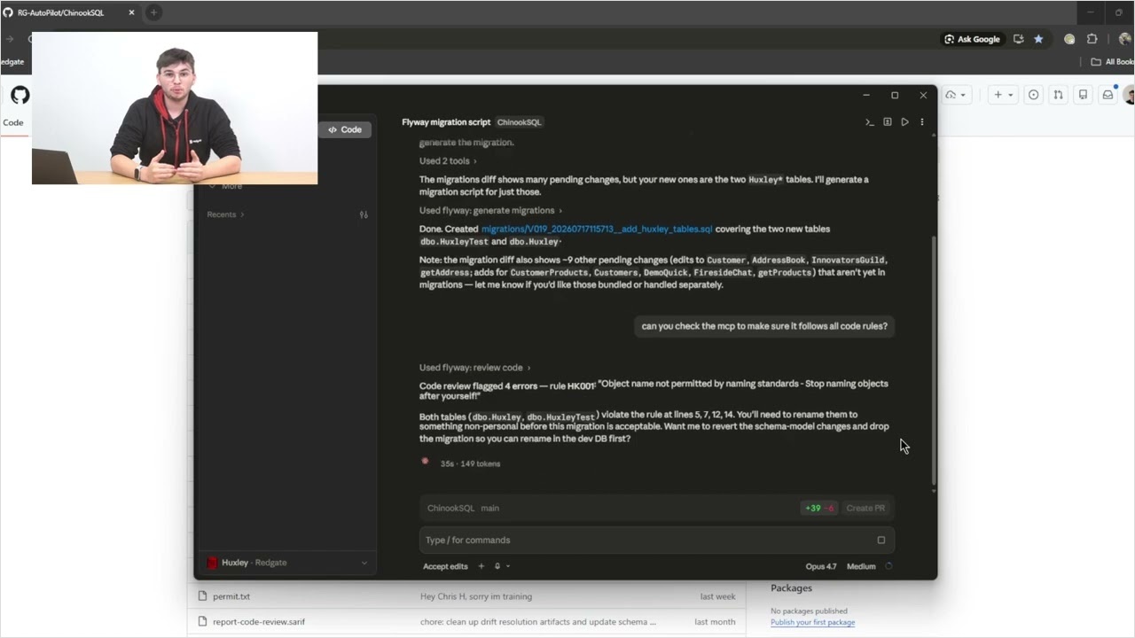The image size is (1135, 638).
Task: Click the main branch label
Action: pos(489,508)
